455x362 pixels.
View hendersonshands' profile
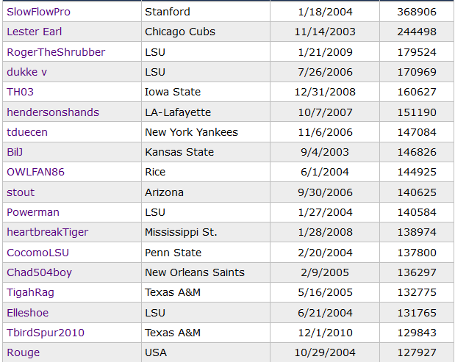point(53,112)
